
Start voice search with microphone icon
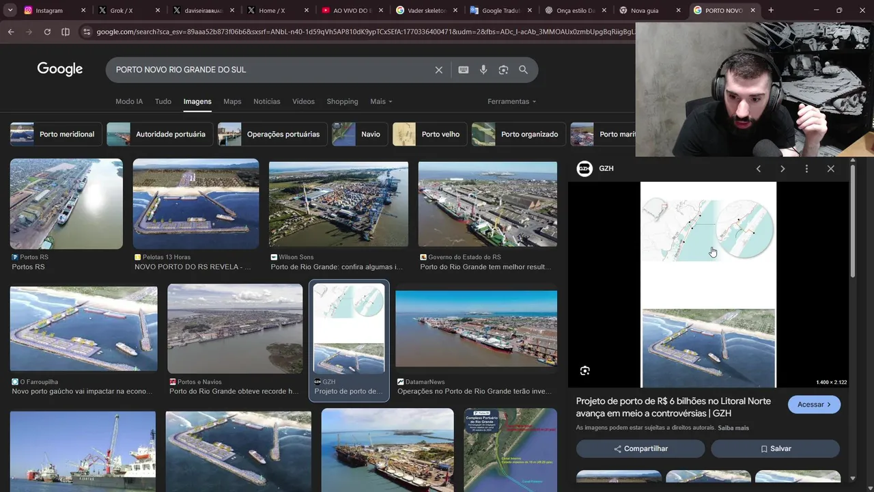click(x=483, y=70)
